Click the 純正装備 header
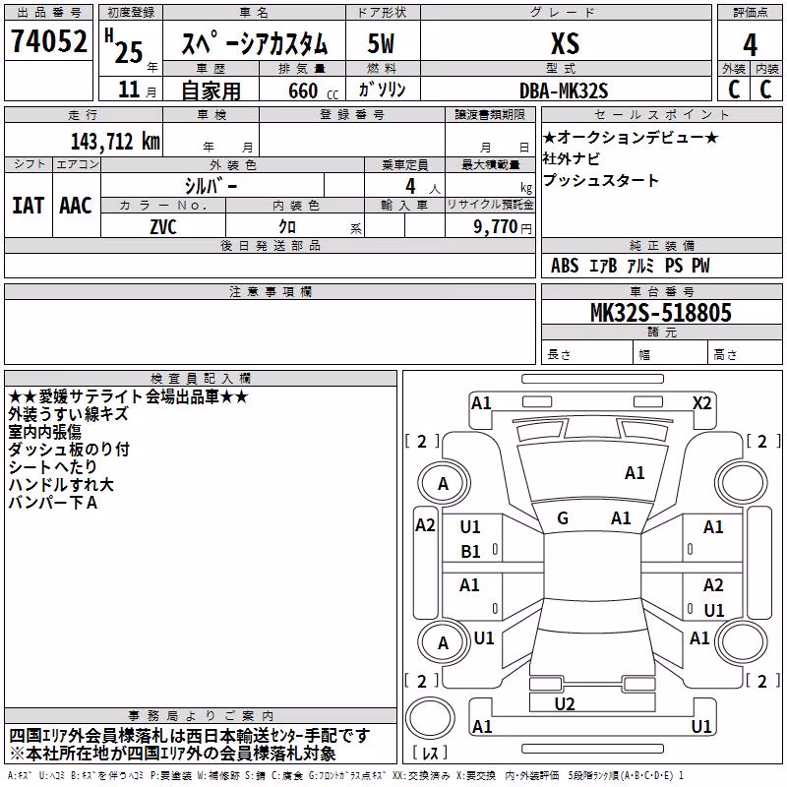The image size is (787, 787). point(662,245)
